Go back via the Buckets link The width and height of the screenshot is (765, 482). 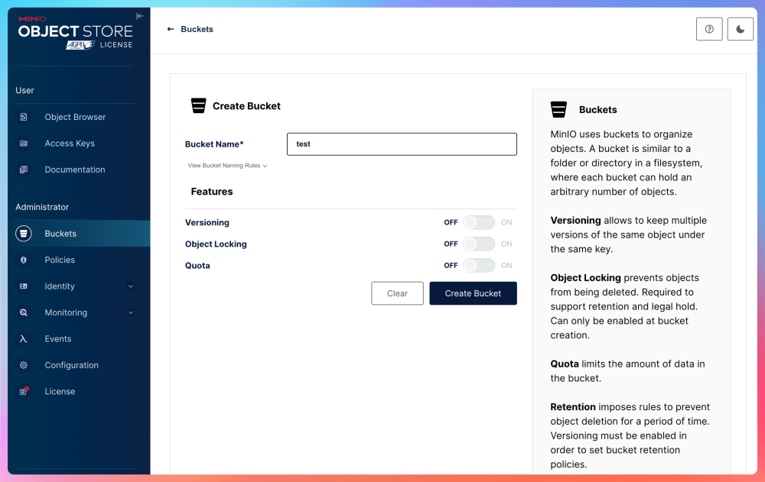(190, 29)
